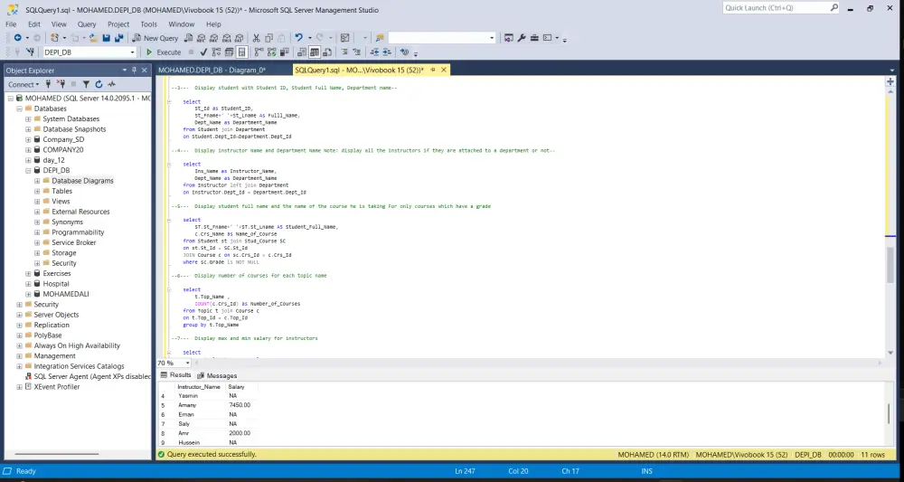The width and height of the screenshot is (904, 482).
Task: Toggle the Results to Grid icon
Action: click(x=315, y=52)
